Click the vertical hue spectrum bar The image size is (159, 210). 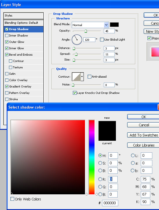[x=92, y=157]
